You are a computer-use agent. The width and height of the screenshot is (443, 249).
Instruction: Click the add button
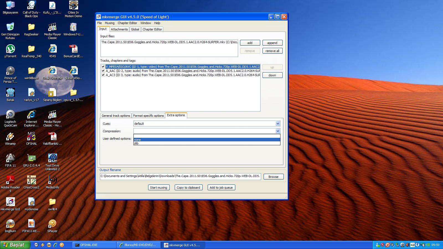tap(250, 43)
